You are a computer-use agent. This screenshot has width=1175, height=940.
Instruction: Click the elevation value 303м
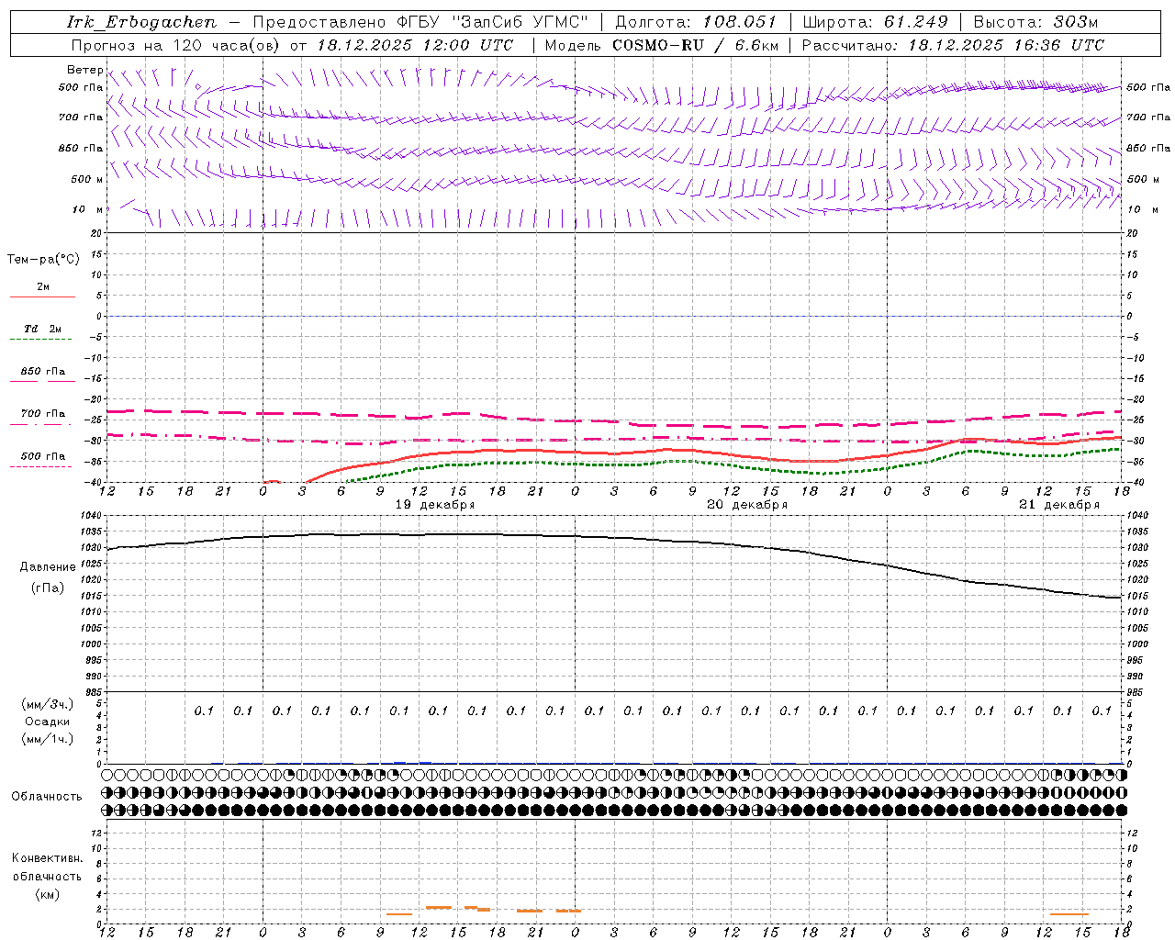1076,22
